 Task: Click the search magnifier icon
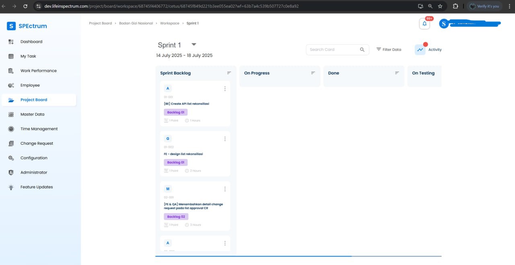(362, 50)
